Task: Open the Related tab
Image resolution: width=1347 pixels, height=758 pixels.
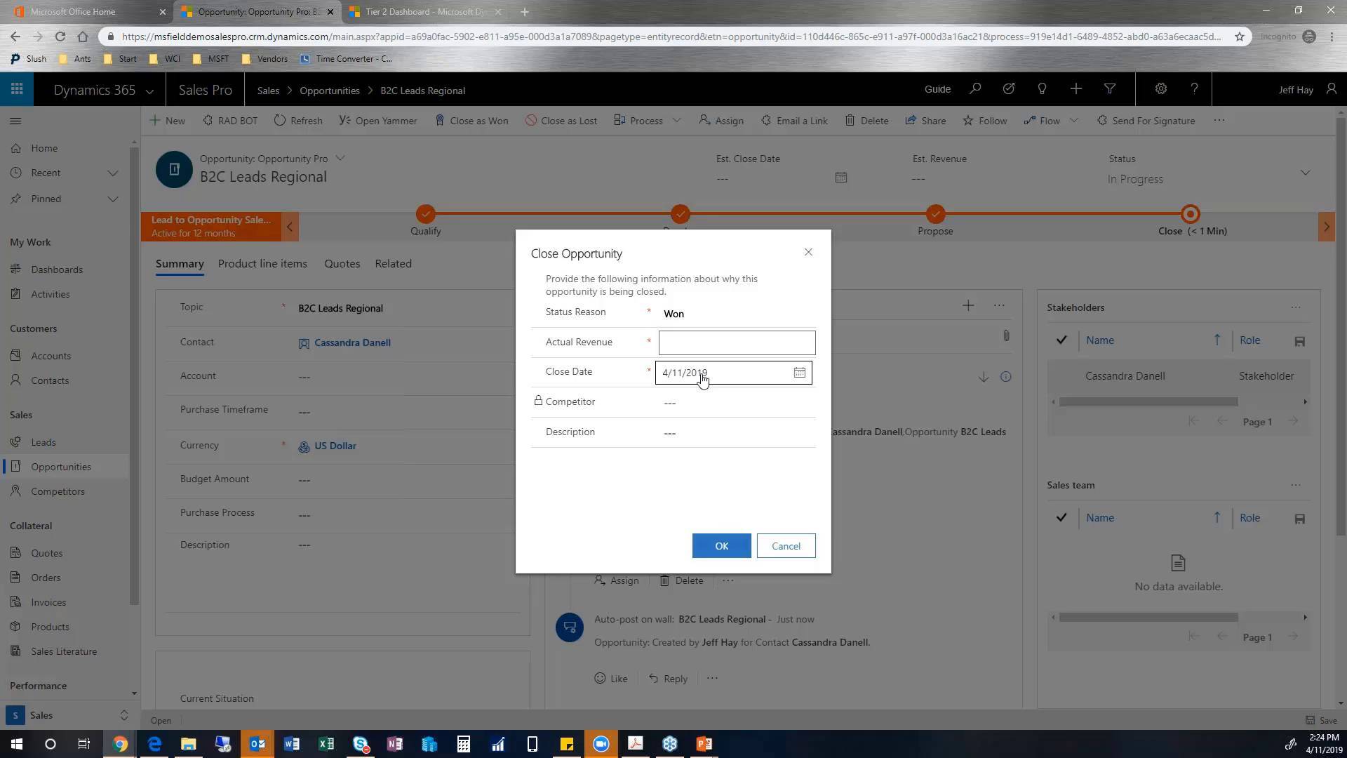Action: 393,263
